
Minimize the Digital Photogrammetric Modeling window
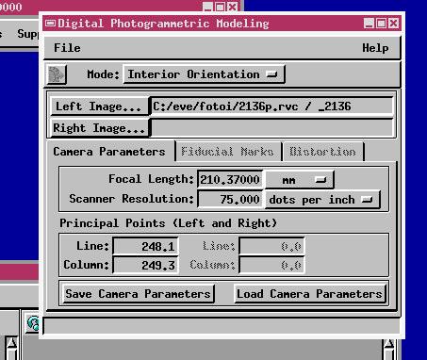coord(369,23)
